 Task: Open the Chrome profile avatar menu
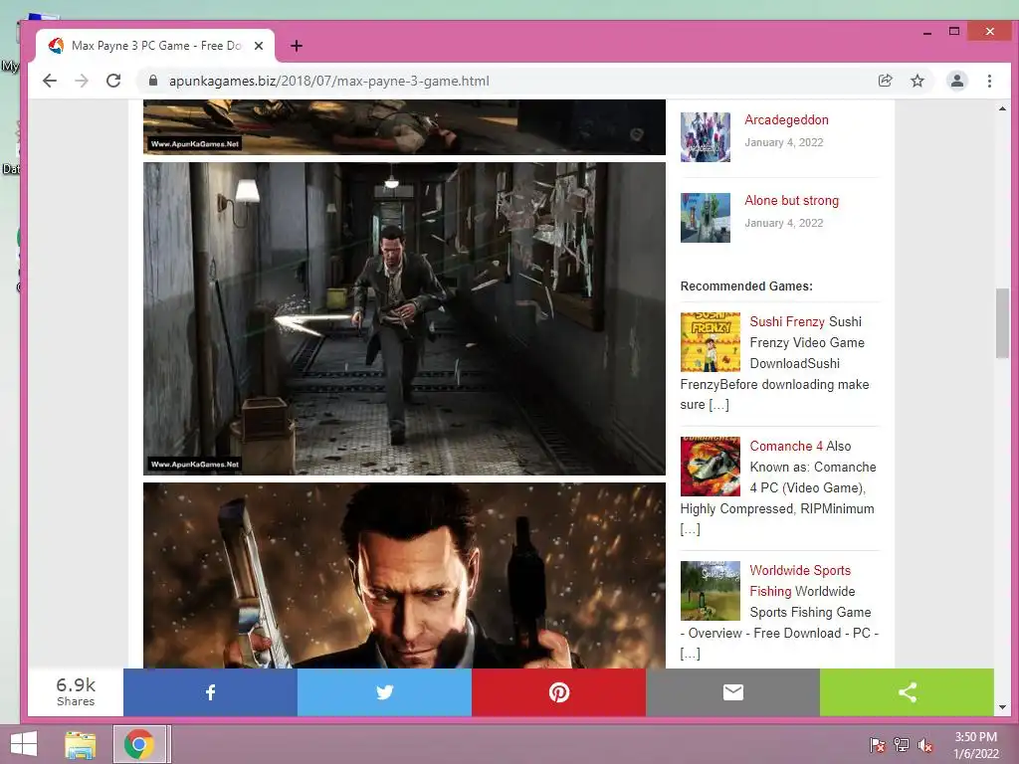[x=957, y=81]
